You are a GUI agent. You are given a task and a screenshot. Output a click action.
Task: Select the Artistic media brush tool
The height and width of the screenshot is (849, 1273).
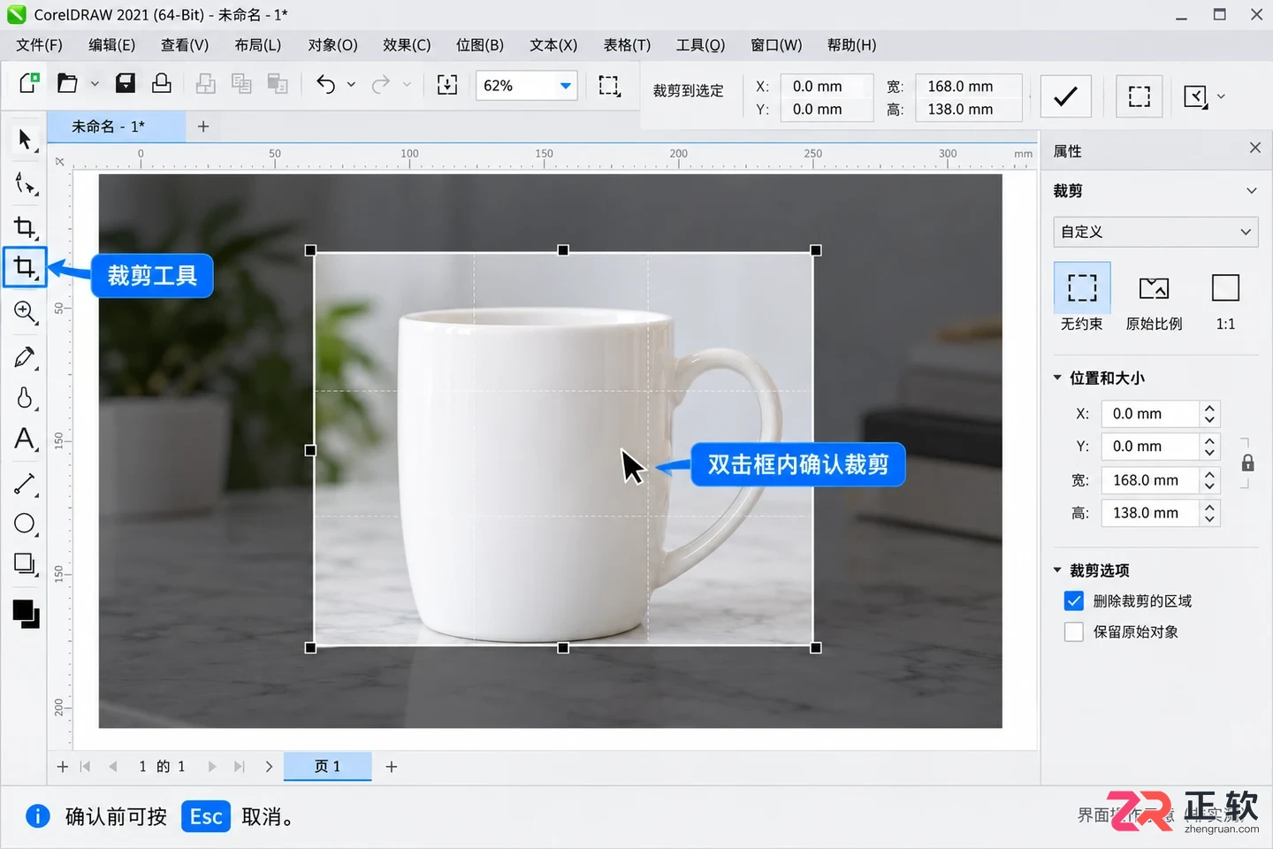[25, 398]
